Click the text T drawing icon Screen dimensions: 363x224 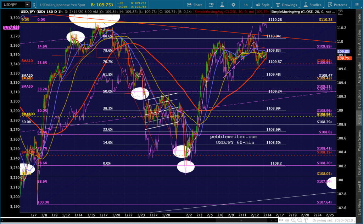point(306,220)
